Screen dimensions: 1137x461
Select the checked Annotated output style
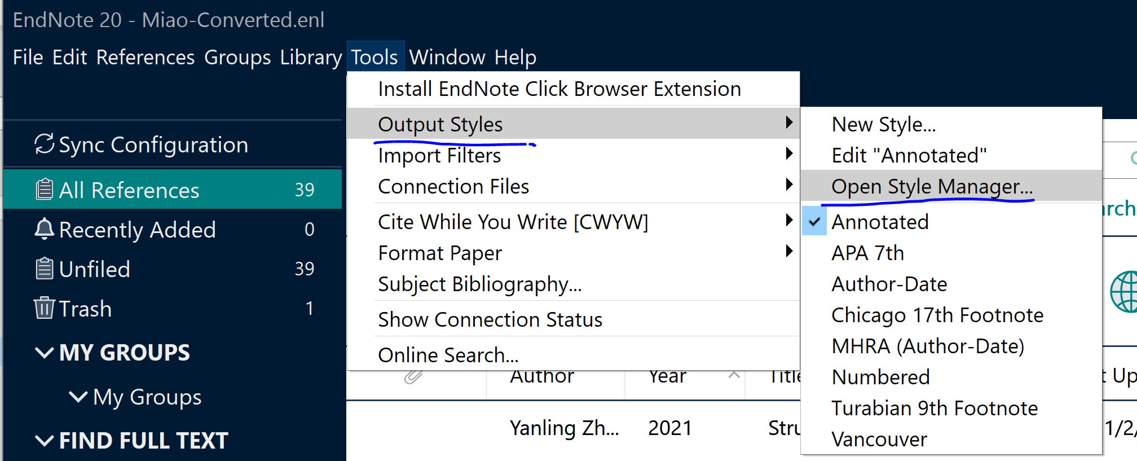click(x=879, y=222)
